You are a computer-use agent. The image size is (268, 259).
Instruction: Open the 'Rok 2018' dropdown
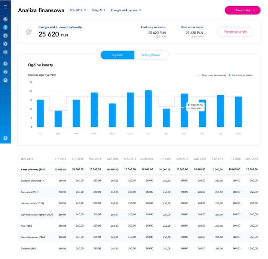(78, 10)
